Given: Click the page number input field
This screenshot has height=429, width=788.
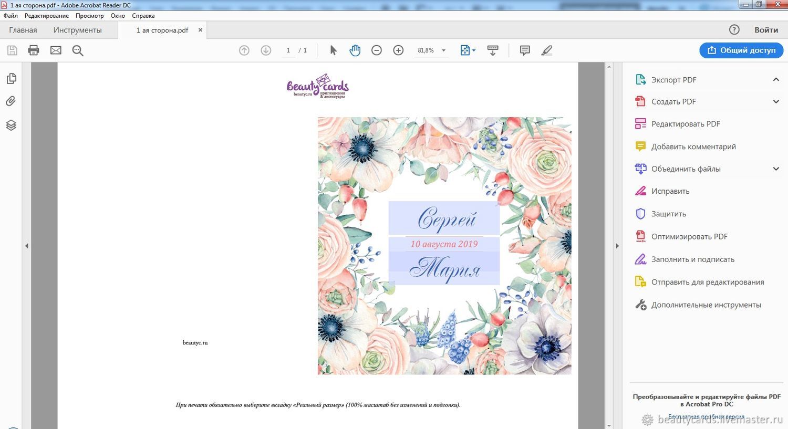Looking at the screenshot, I should click(288, 50).
